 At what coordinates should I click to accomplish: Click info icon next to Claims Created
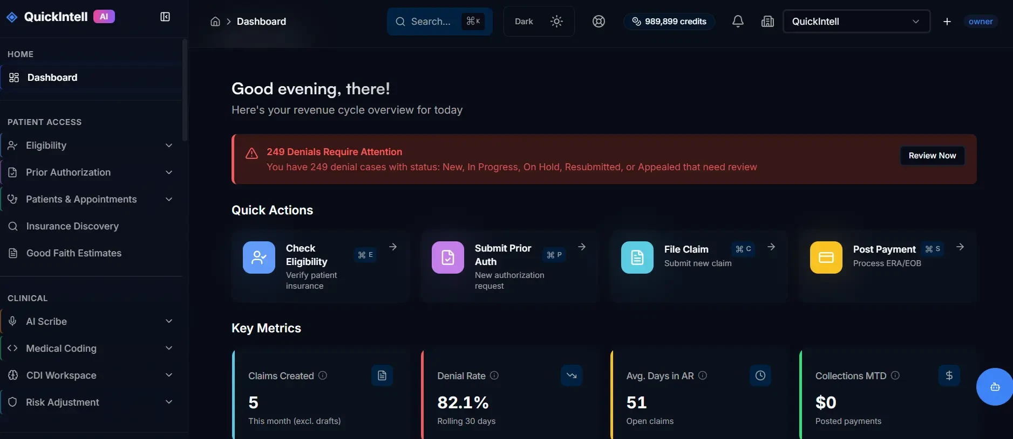(323, 375)
